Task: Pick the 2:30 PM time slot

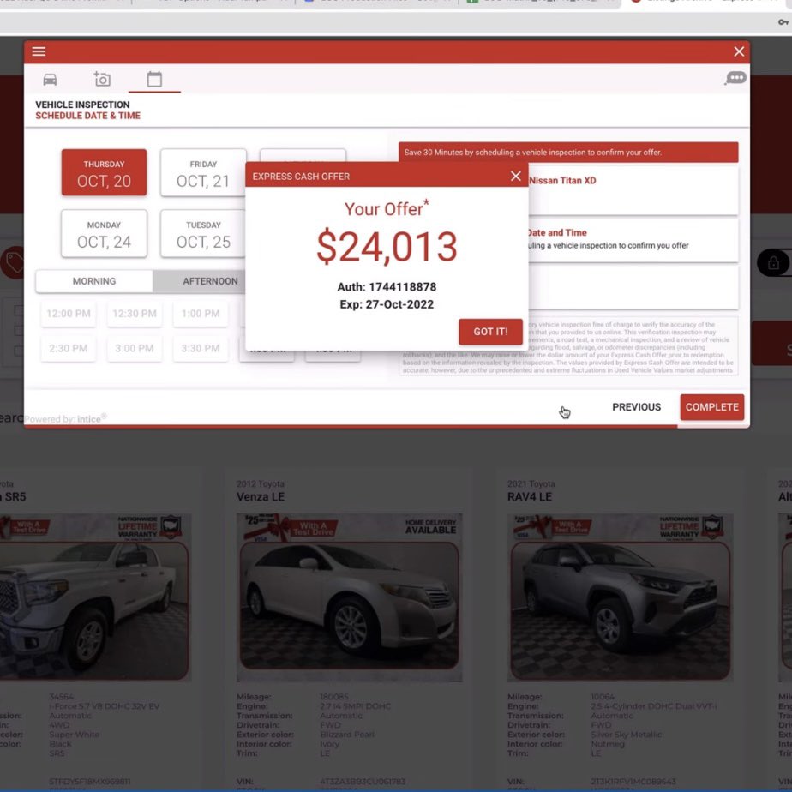Action: (x=69, y=349)
